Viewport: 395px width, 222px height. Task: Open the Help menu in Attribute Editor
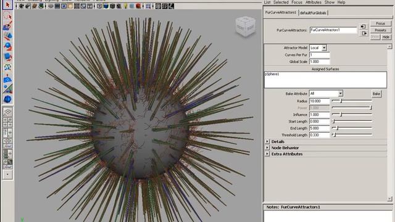coord(341,2)
